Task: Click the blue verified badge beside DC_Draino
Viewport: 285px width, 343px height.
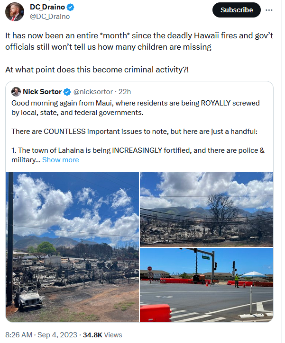Action: click(70, 8)
